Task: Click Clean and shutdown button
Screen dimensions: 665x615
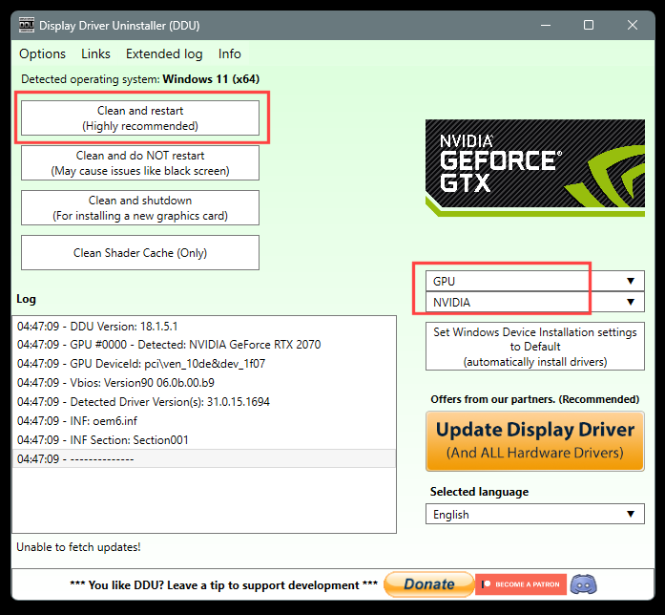Action: (x=140, y=208)
